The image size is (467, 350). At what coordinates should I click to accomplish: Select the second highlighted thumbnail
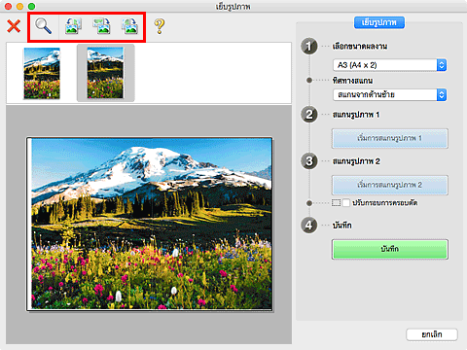tap(105, 73)
